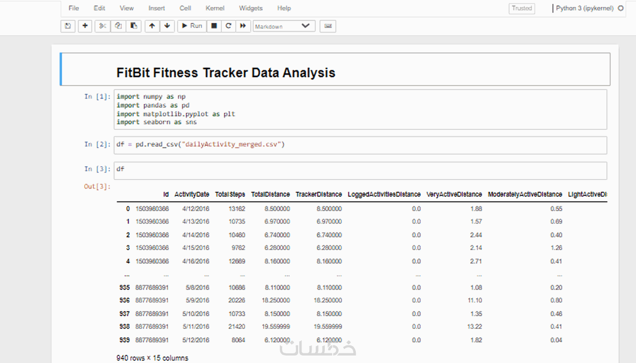Viewport: 636px width, 363px height.
Task: Click the TotalSteps value 21420
Action: pos(237,326)
